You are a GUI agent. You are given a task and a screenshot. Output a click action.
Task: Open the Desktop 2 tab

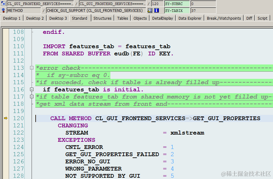[x=35, y=18]
